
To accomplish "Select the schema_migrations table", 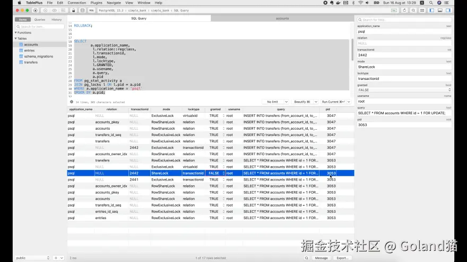I will [38, 57].
